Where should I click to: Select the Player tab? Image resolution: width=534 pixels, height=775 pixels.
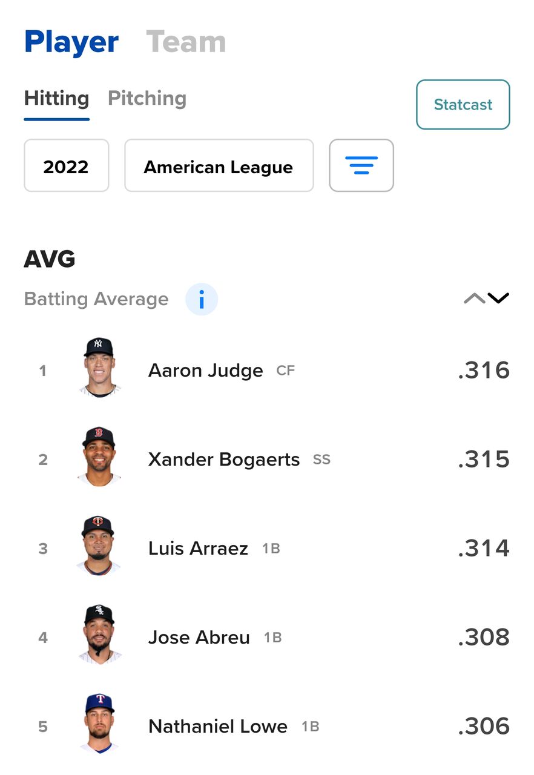[71, 42]
